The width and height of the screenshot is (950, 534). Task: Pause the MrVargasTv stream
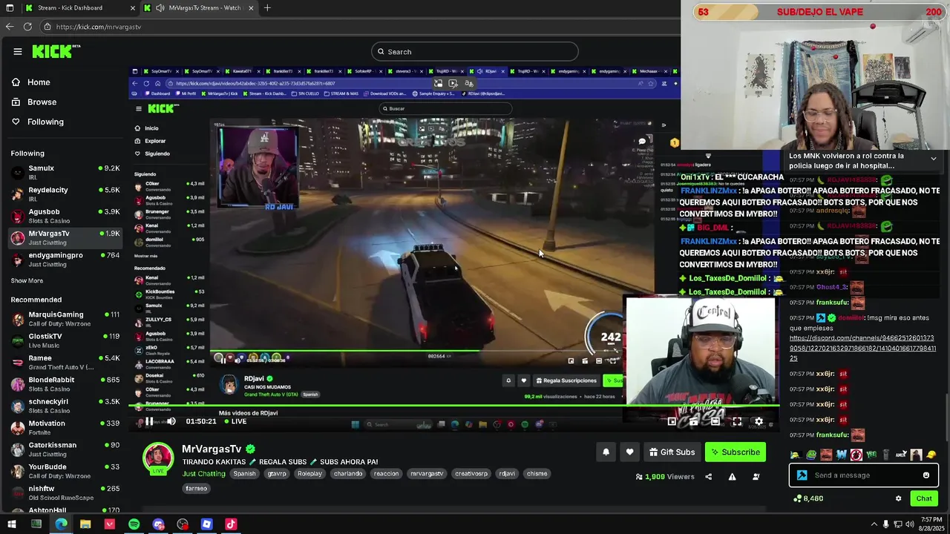click(149, 421)
